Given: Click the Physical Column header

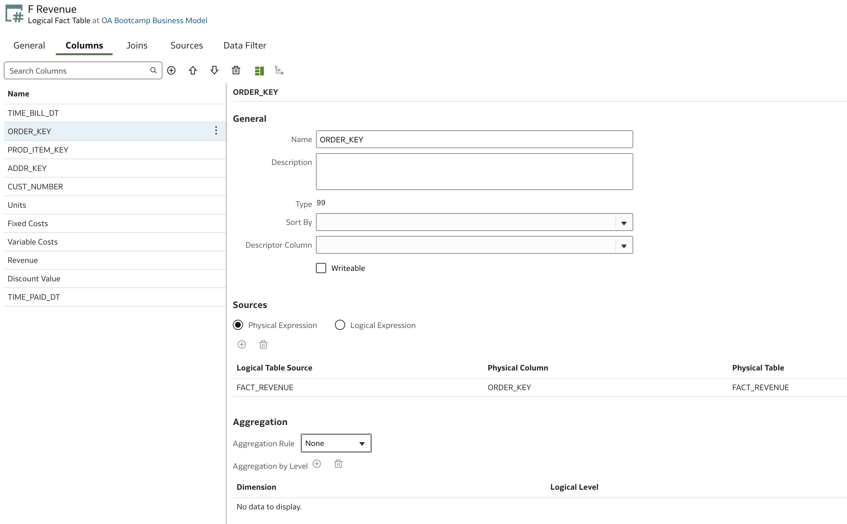Looking at the screenshot, I should 518,368.
